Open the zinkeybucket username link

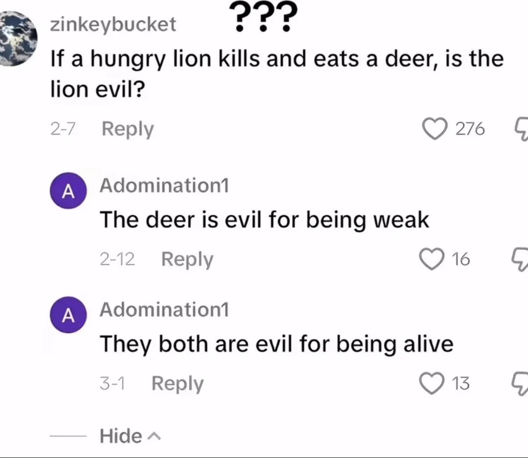click(x=113, y=25)
